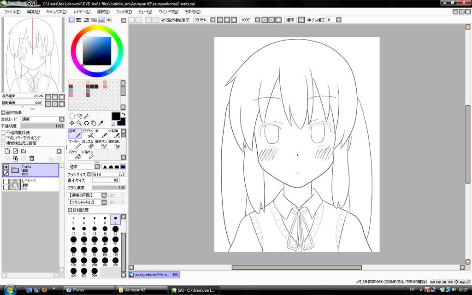Screen dimensions: 472x295
Task: Toggle the scratchpad panel icon
Action: pyautogui.click(x=109, y=20)
